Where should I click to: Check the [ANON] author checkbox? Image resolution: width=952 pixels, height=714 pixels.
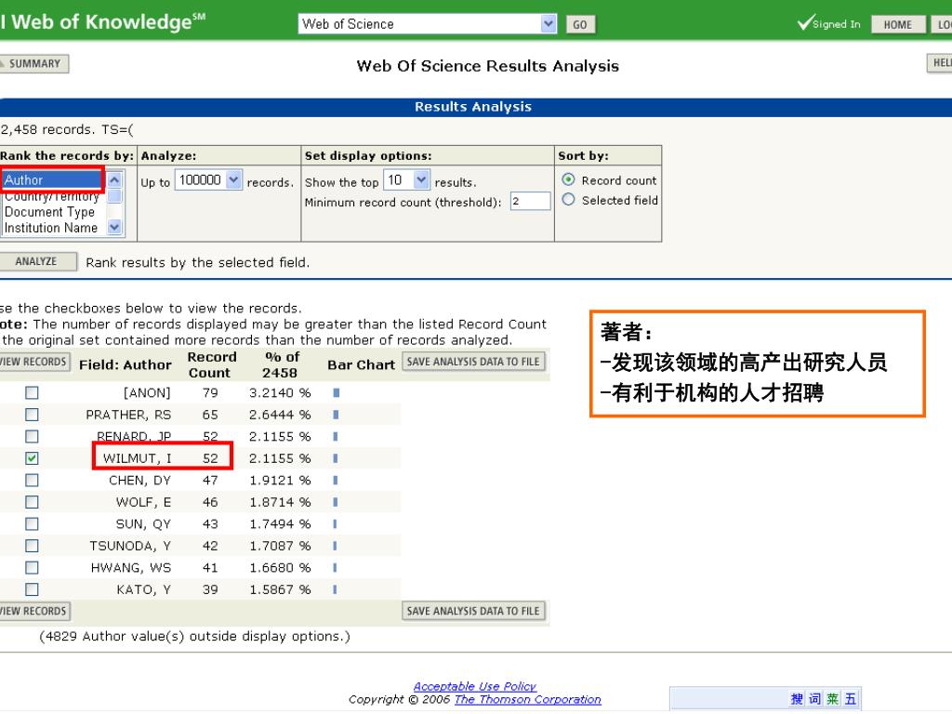point(32,393)
